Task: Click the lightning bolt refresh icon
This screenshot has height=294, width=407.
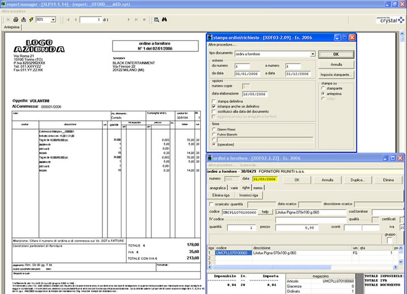Action: tap(31, 19)
